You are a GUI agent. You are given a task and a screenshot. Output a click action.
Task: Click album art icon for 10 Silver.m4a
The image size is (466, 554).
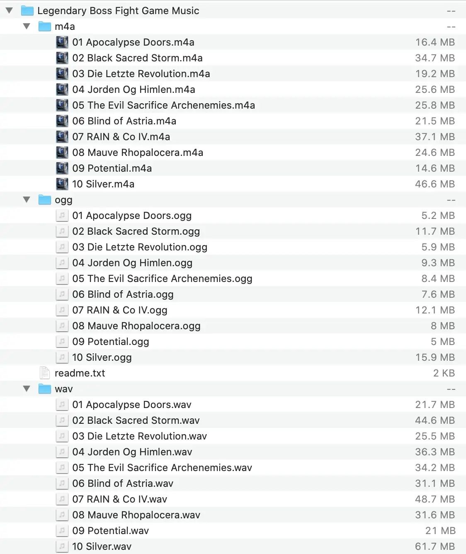(x=62, y=184)
